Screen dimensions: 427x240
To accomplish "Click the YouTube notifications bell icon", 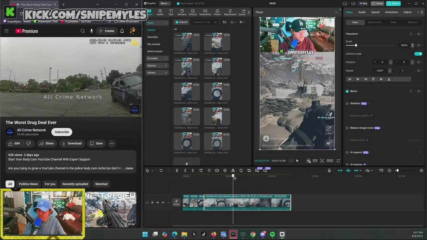I will (x=122, y=31).
